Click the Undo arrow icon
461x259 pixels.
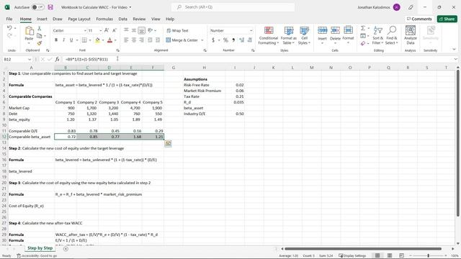click(9, 28)
